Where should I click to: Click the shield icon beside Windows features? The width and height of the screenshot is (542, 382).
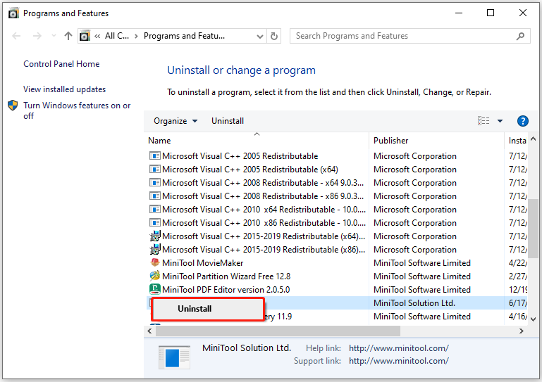(x=13, y=106)
